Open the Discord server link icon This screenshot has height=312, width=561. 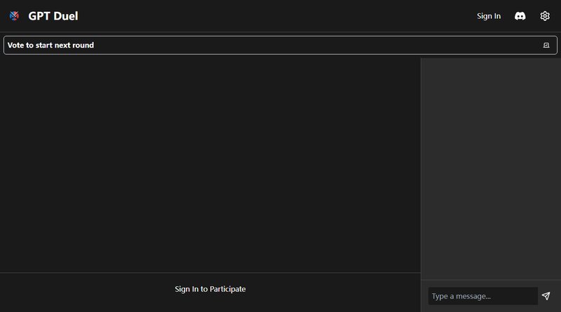pos(520,16)
